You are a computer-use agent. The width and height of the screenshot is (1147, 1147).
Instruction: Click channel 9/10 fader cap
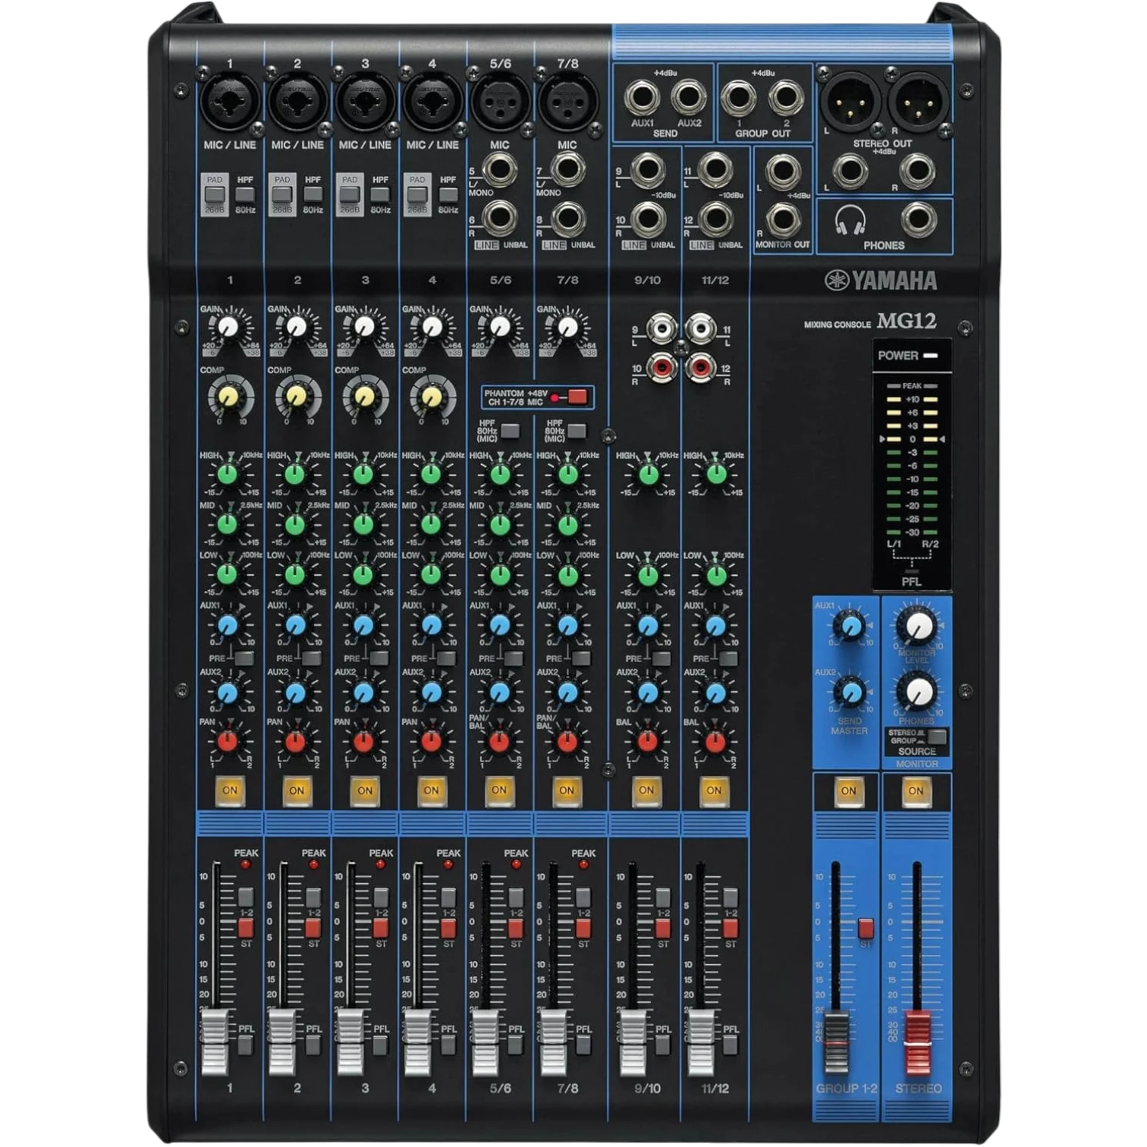click(x=633, y=1042)
